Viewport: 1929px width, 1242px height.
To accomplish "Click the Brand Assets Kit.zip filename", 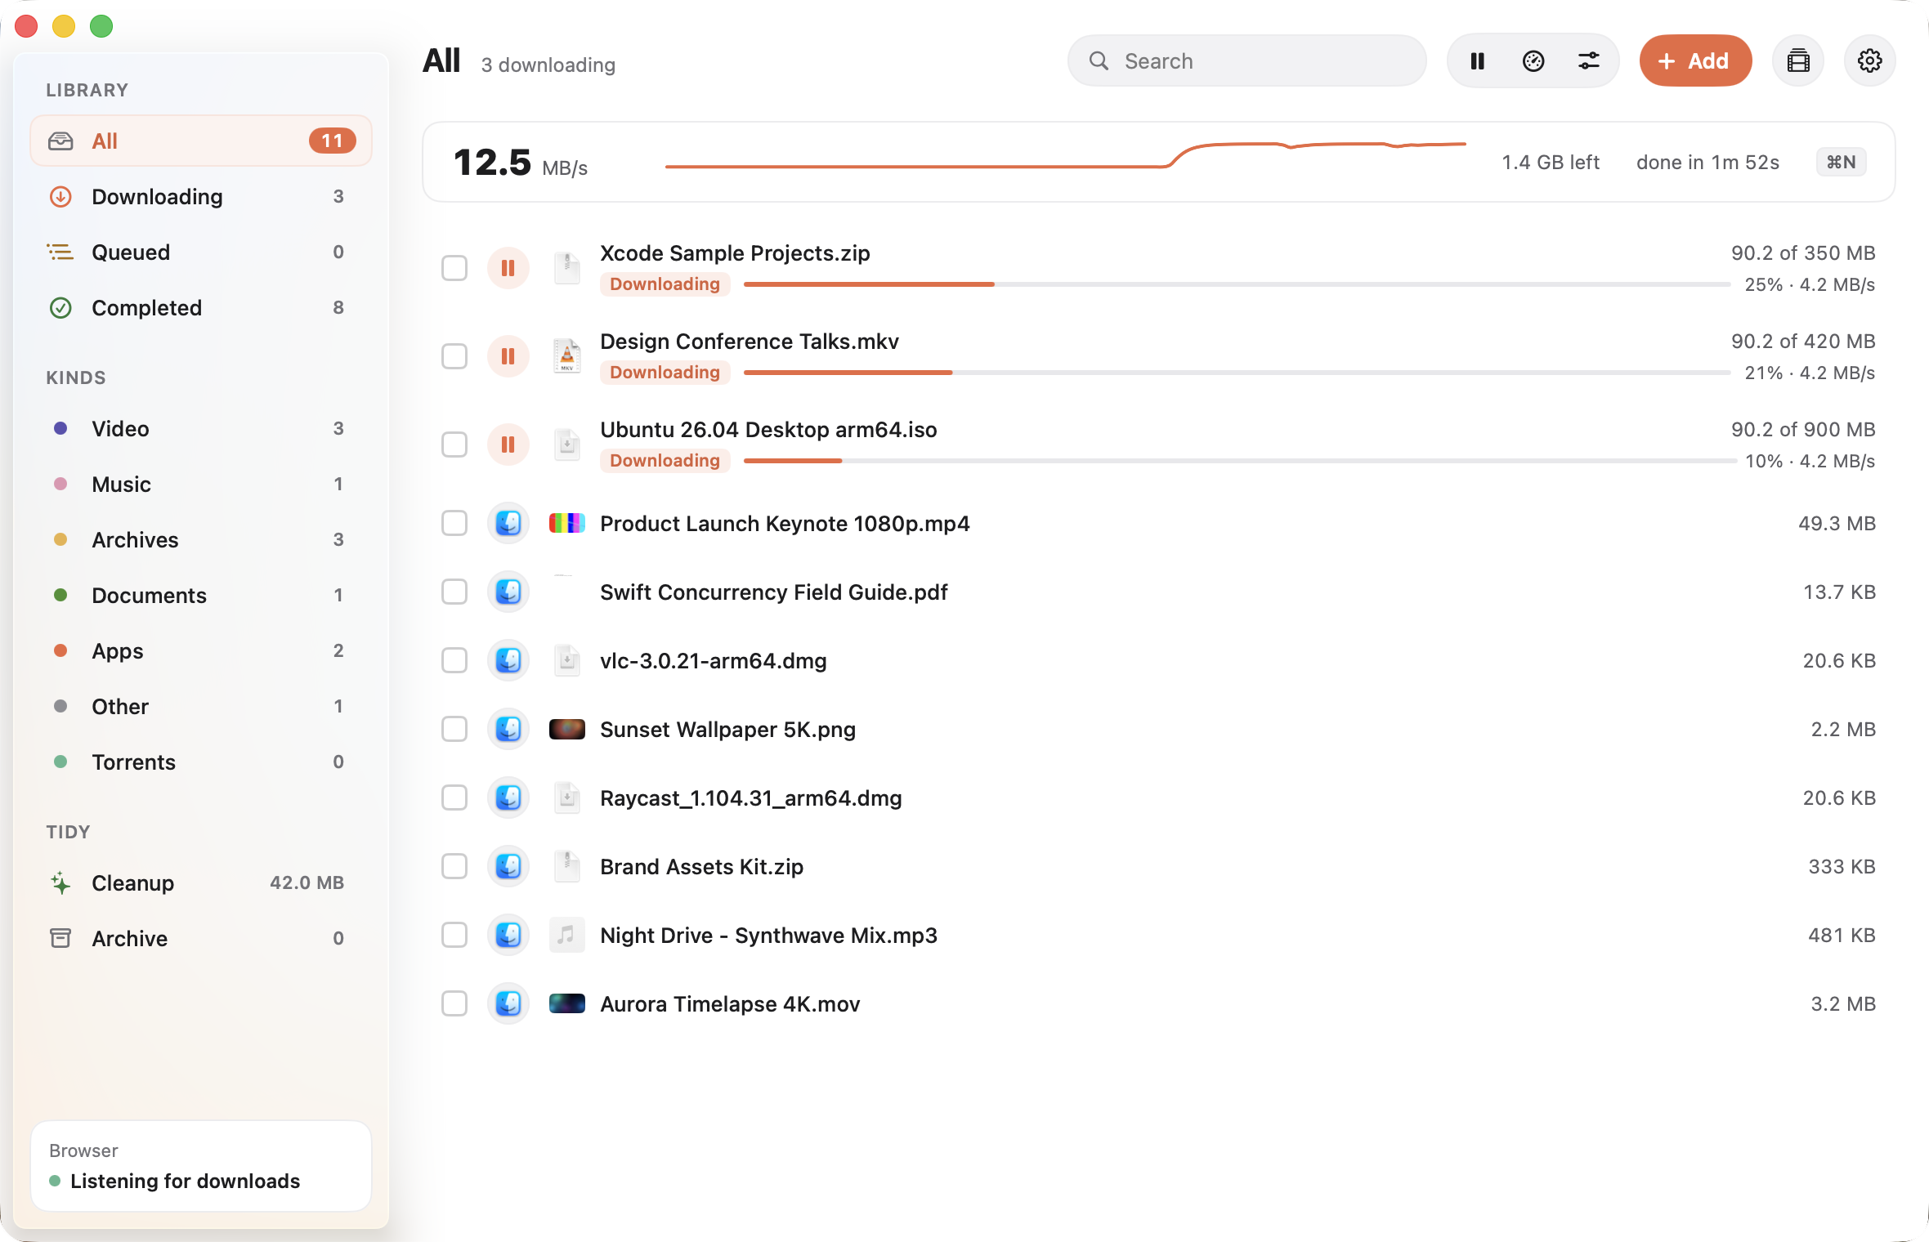I will point(701,867).
